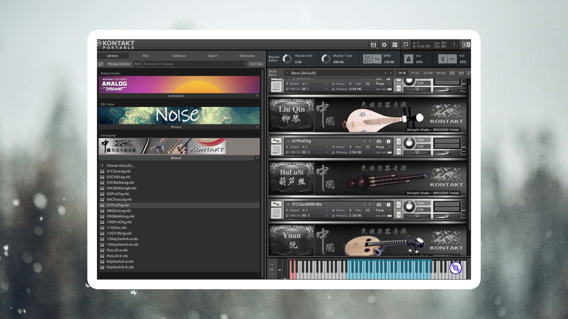
Task: Toggle the metronome icon
Action: click(408, 59)
